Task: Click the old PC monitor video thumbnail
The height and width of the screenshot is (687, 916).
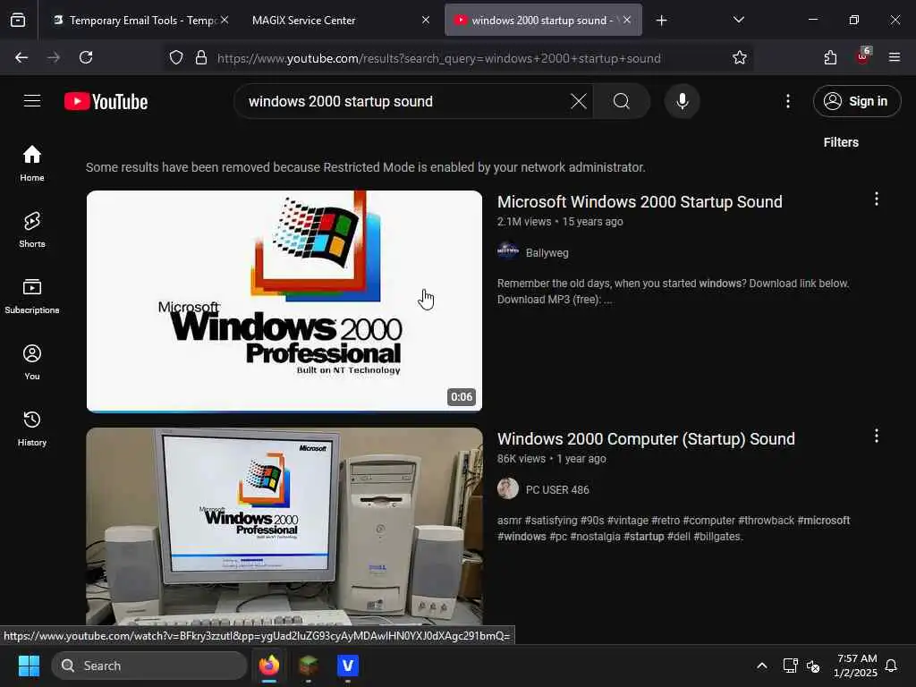Action: coord(284,526)
